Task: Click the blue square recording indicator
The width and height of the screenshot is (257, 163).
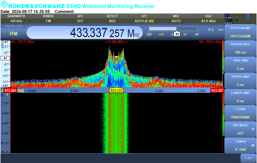Action: 247,16
